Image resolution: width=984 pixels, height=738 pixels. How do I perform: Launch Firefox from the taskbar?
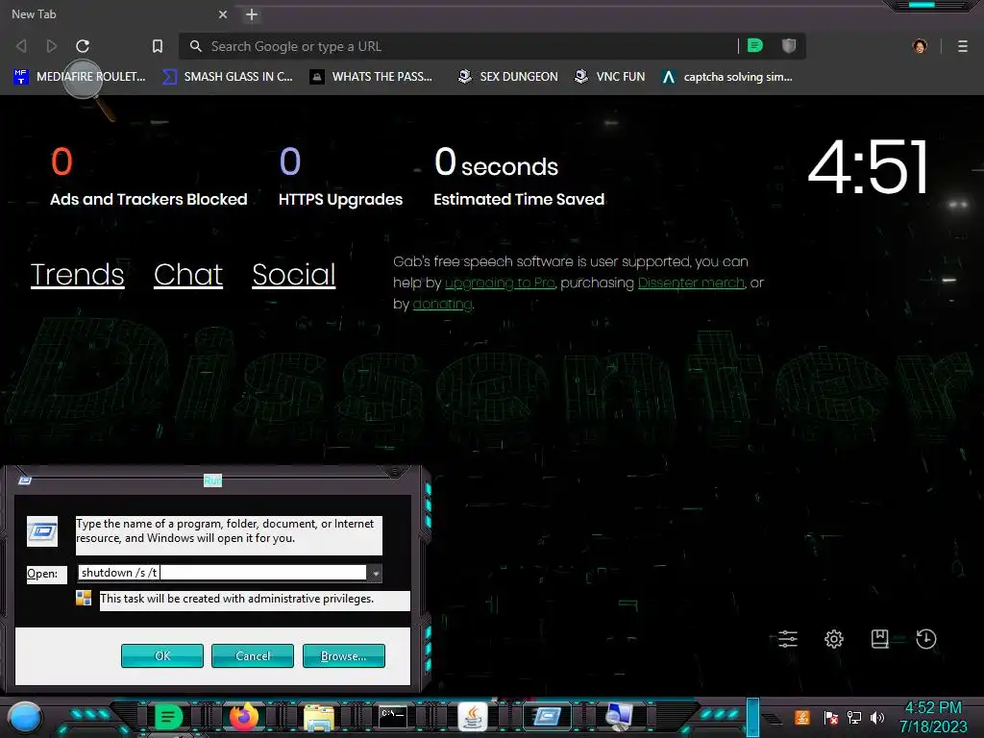click(243, 717)
